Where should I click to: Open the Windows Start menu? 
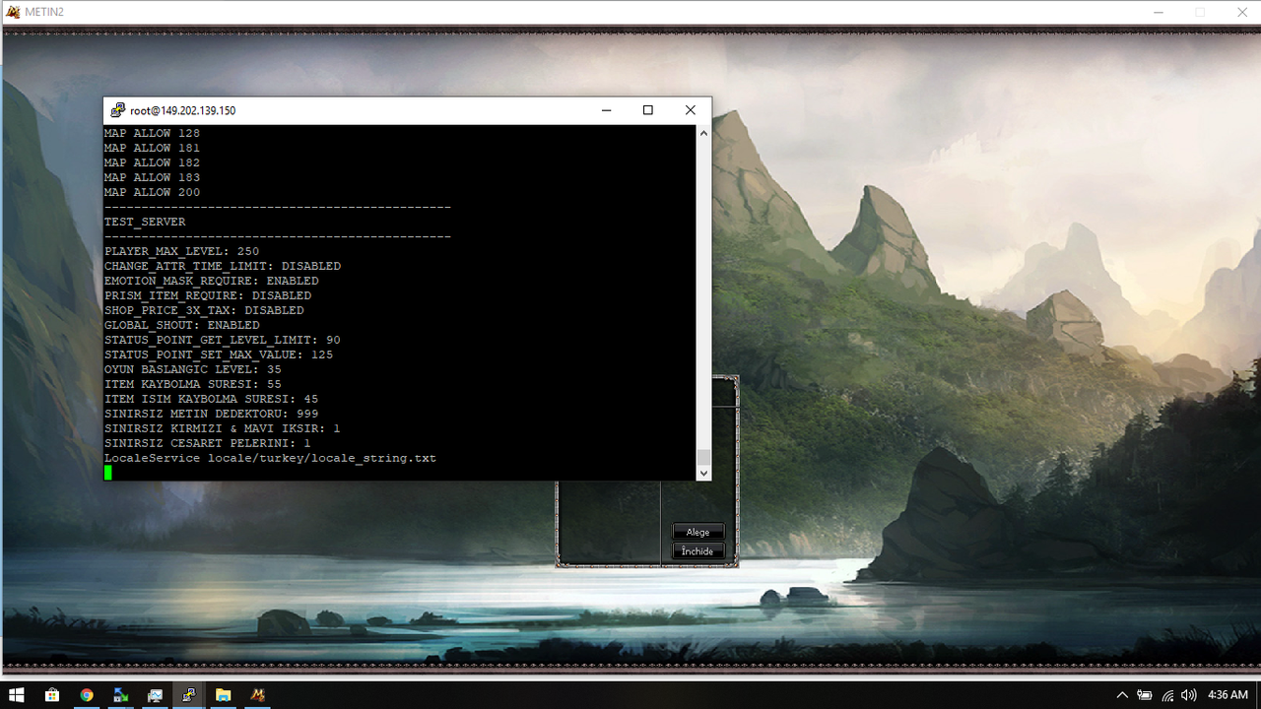(17, 694)
